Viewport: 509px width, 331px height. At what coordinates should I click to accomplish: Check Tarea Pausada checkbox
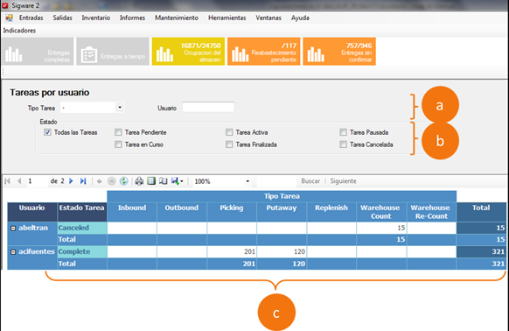click(x=343, y=132)
